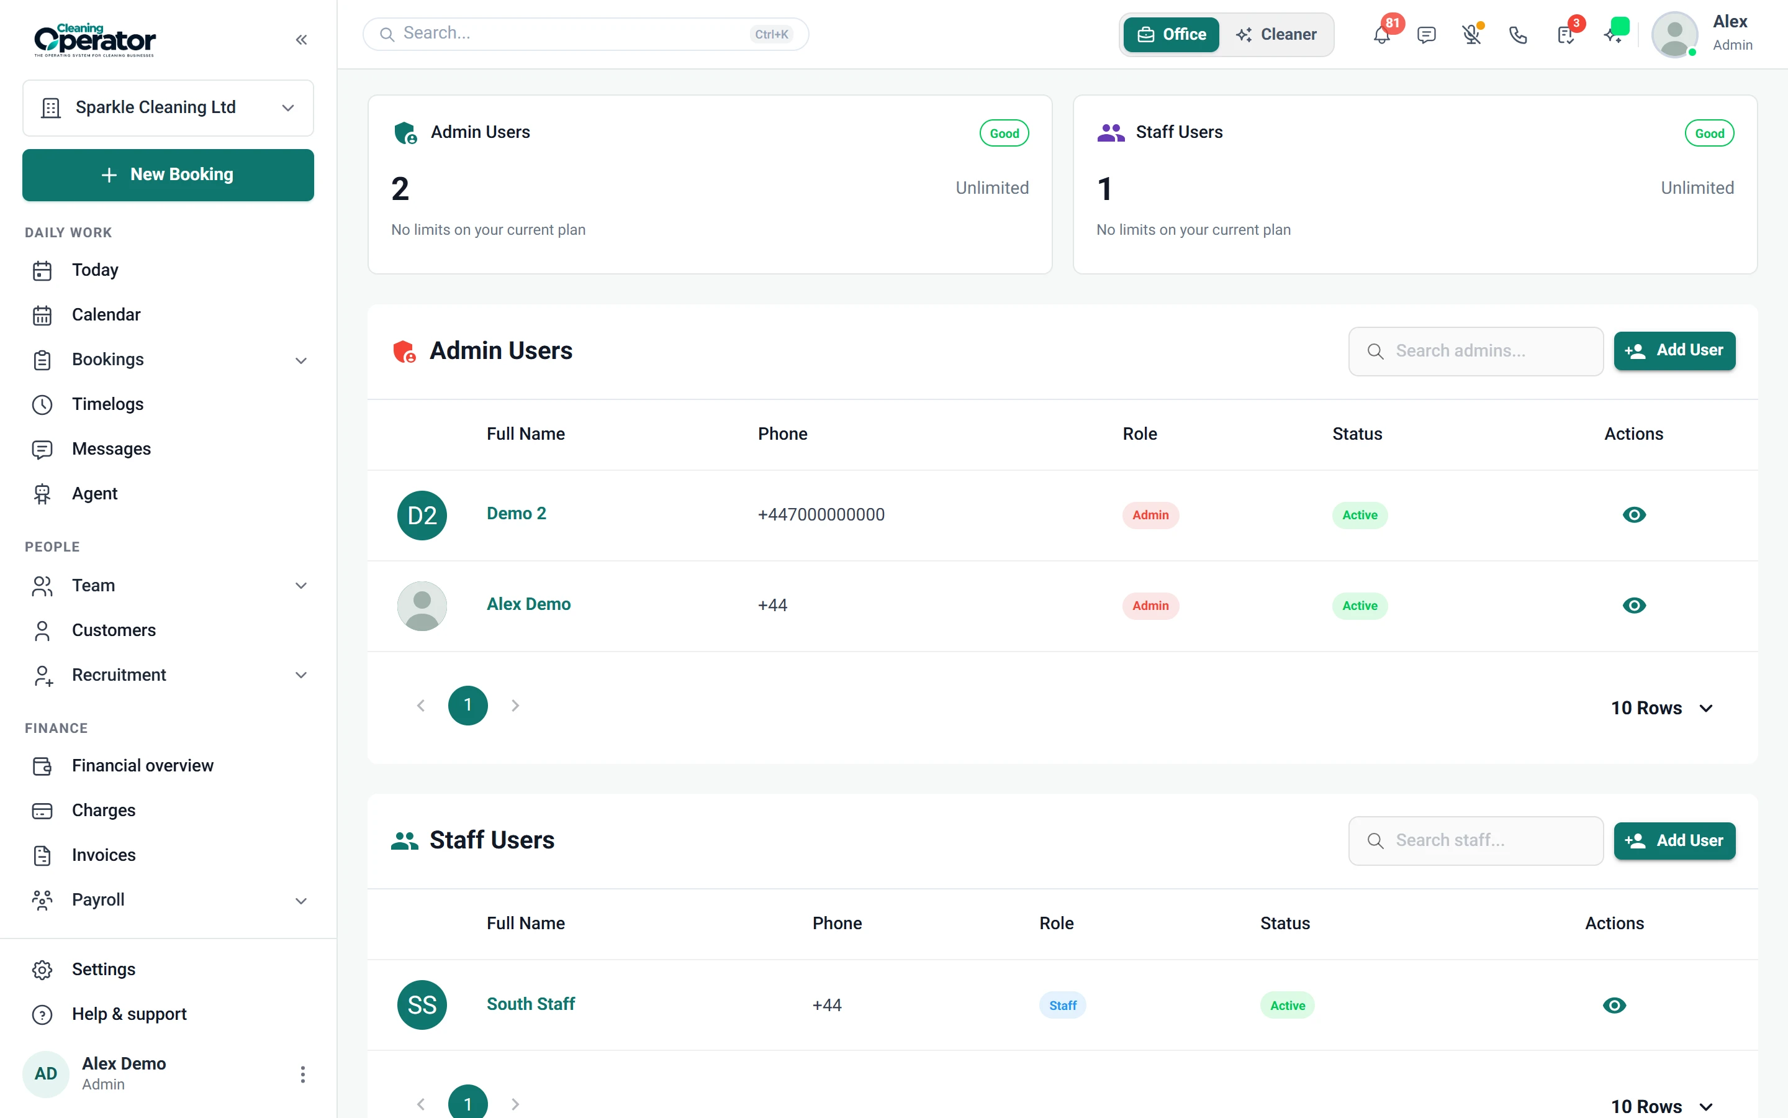
Task: Click Alex's profile avatar in header
Action: click(x=1674, y=35)
